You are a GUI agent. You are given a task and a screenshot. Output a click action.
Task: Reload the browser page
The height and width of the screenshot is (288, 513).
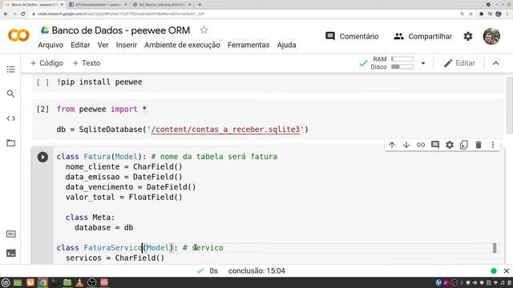(x=23, y=14)
